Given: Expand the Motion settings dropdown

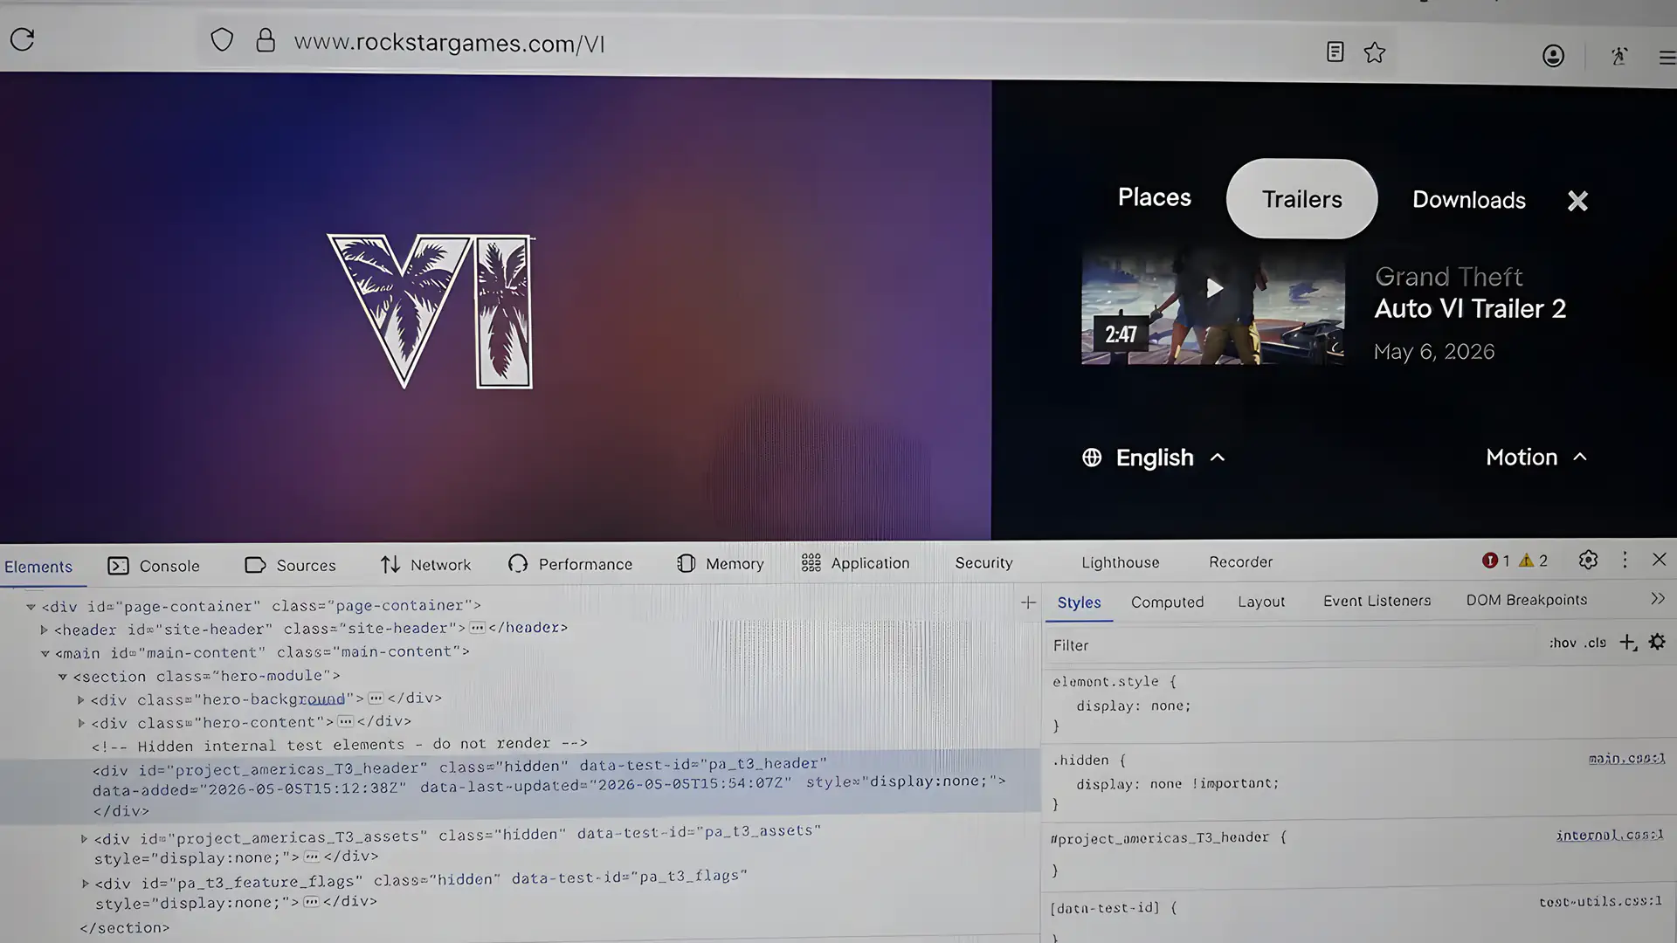Looking at the screenshot, I should coord(1536,458).
